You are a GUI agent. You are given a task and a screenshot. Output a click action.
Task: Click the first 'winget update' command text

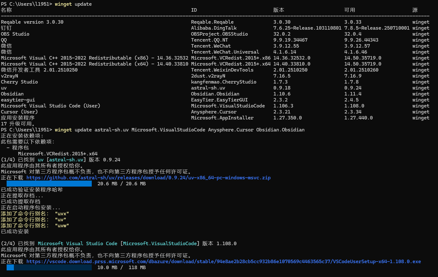click(73, 4)
